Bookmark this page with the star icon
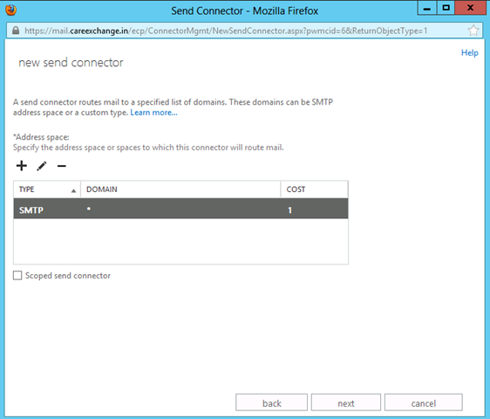Image resolution: width=490 pixels, height=419 pixels. [x=473, y=31]
